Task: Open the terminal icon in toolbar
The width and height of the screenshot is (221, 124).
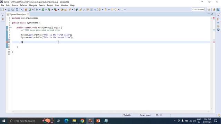Action: coord(17,10)
